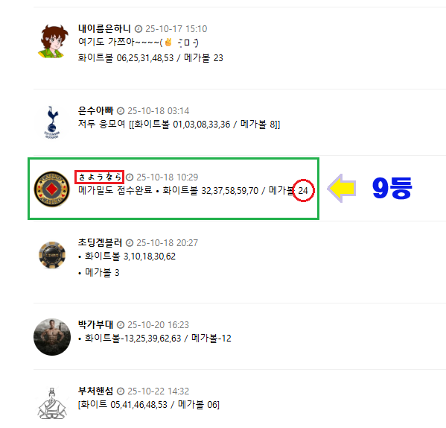Click the victory hand emoji in 내이름은하니's comment
The image size is (446, 428).
(168, 43)
